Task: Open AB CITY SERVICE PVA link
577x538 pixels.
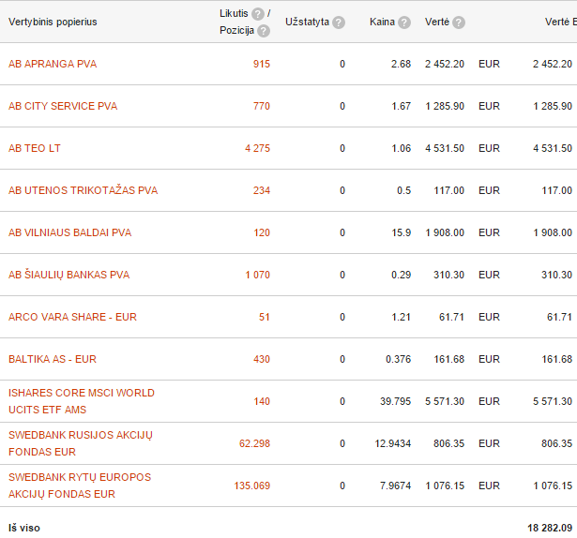Action: pos(63,106)
